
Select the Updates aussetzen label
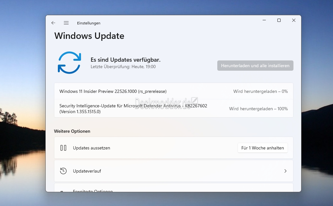92,148
